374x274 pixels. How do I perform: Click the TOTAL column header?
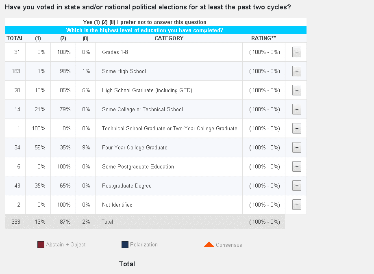click(x=15, y=38)
